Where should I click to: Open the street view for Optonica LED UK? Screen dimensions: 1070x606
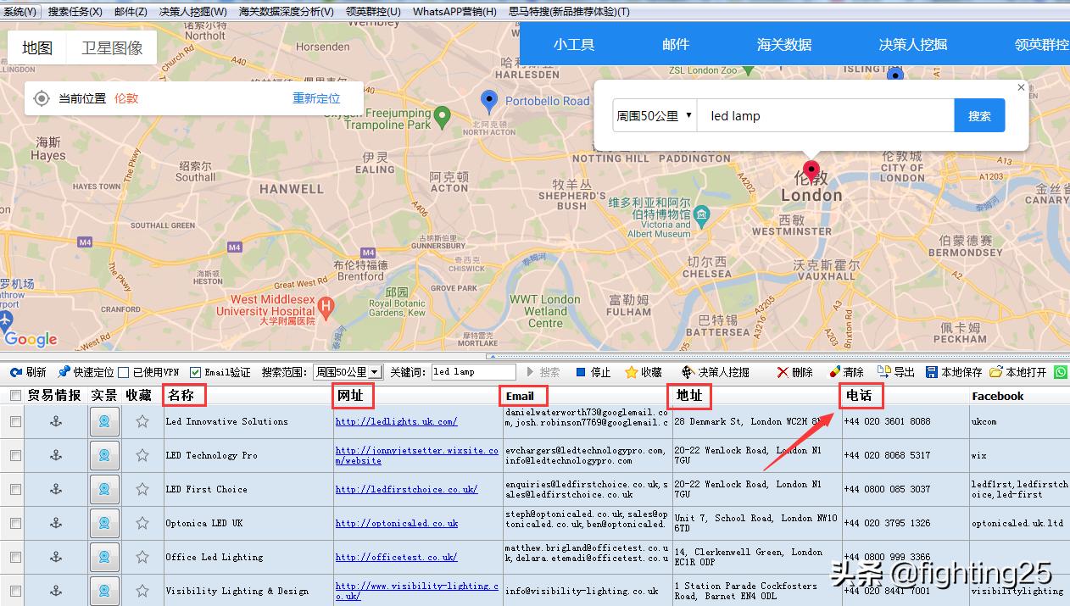click(104, 523)
